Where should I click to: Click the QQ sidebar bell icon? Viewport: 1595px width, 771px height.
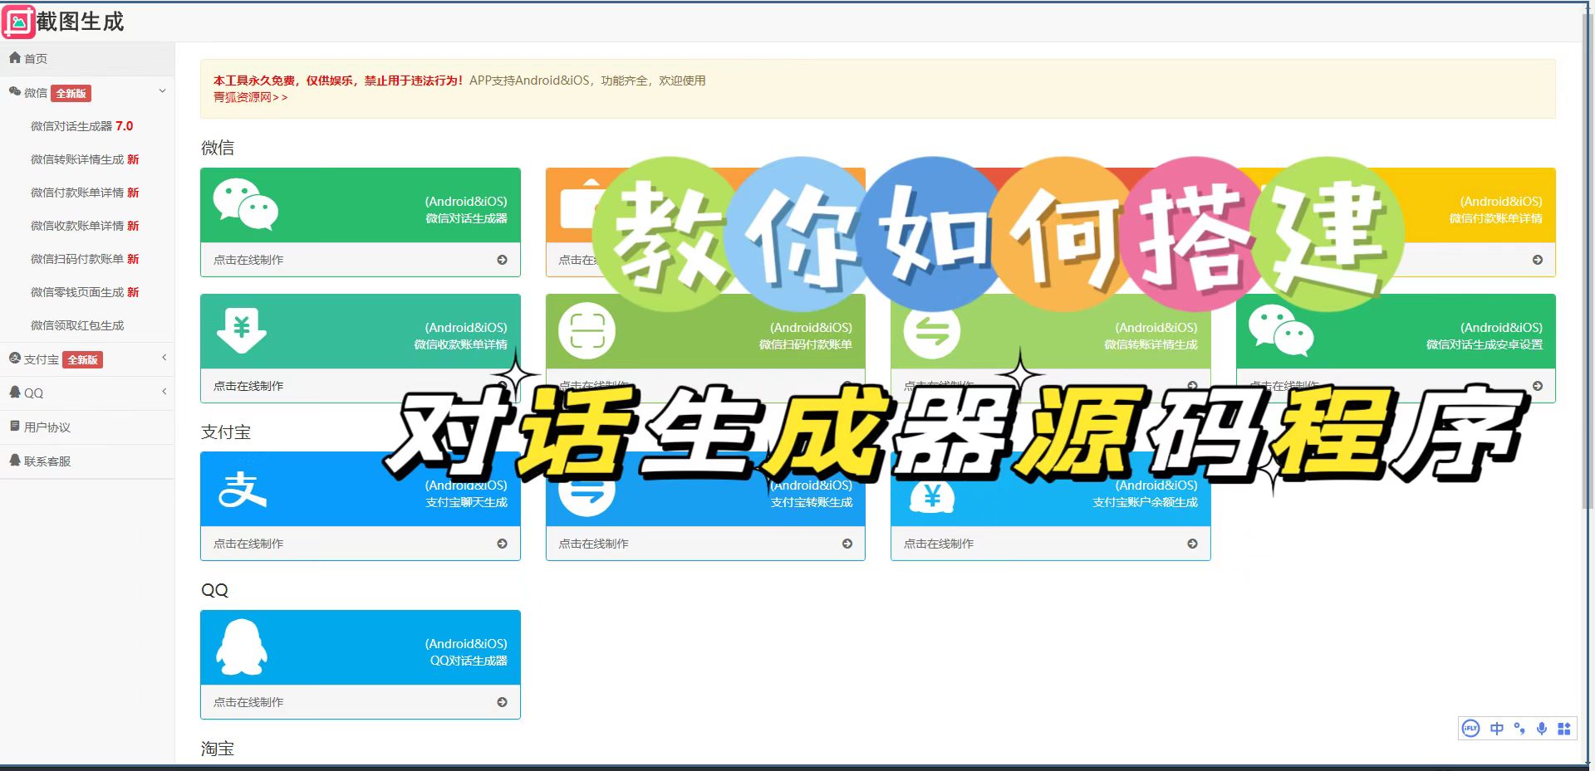coord(15,392)
